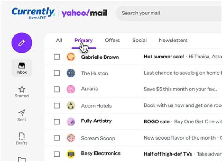Check the Scream Scoop email checkbox
Viewport: 222px width, 162px height.
[57, 138]
